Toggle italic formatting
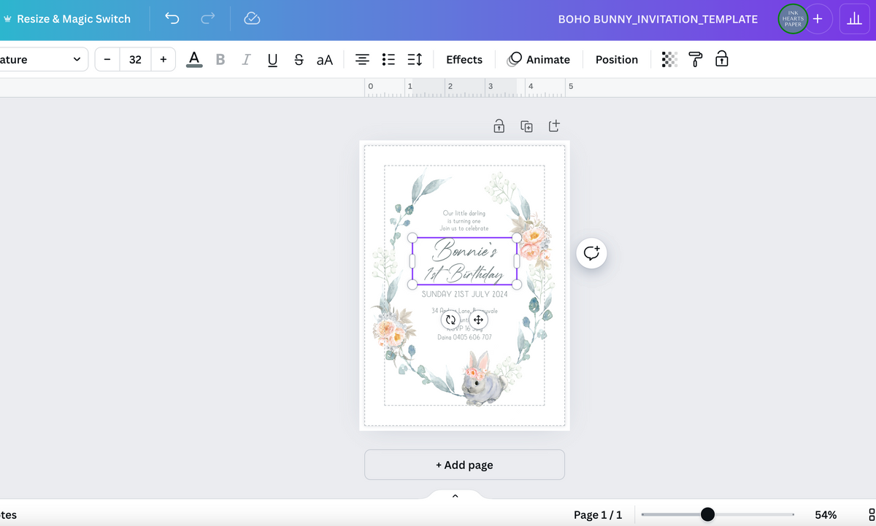Viewport: 876px width, 526px height. 246,59
